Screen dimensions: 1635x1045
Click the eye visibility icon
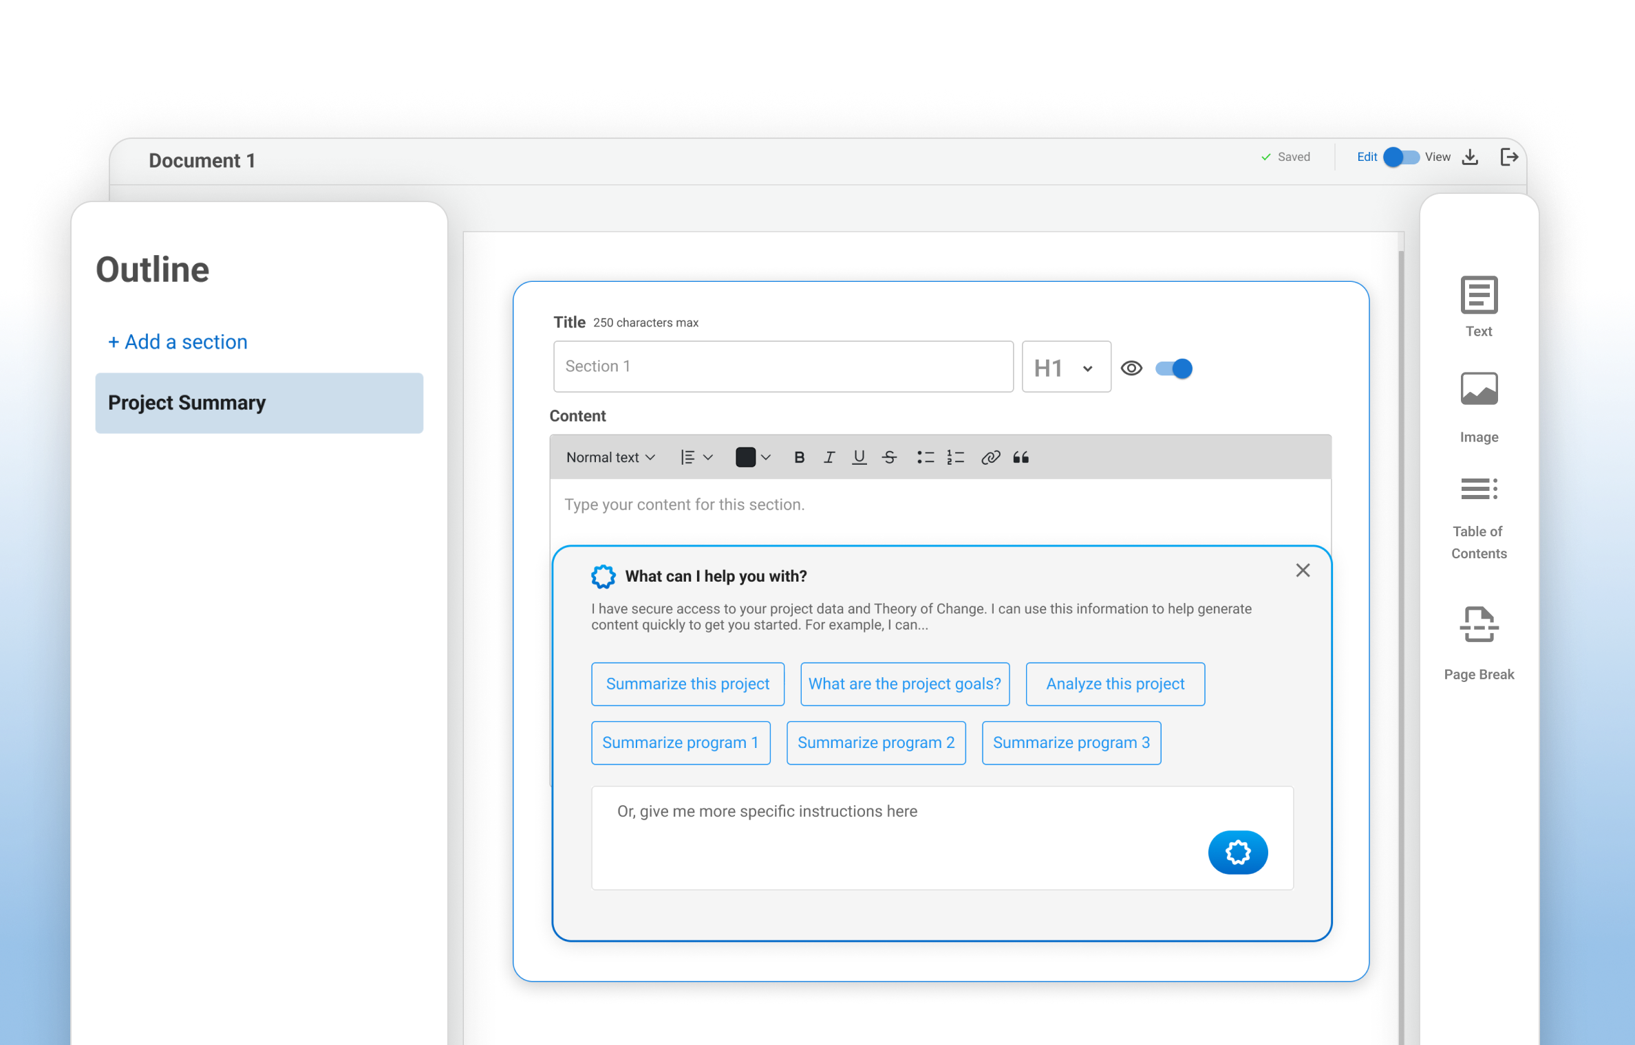point(1131,368)
